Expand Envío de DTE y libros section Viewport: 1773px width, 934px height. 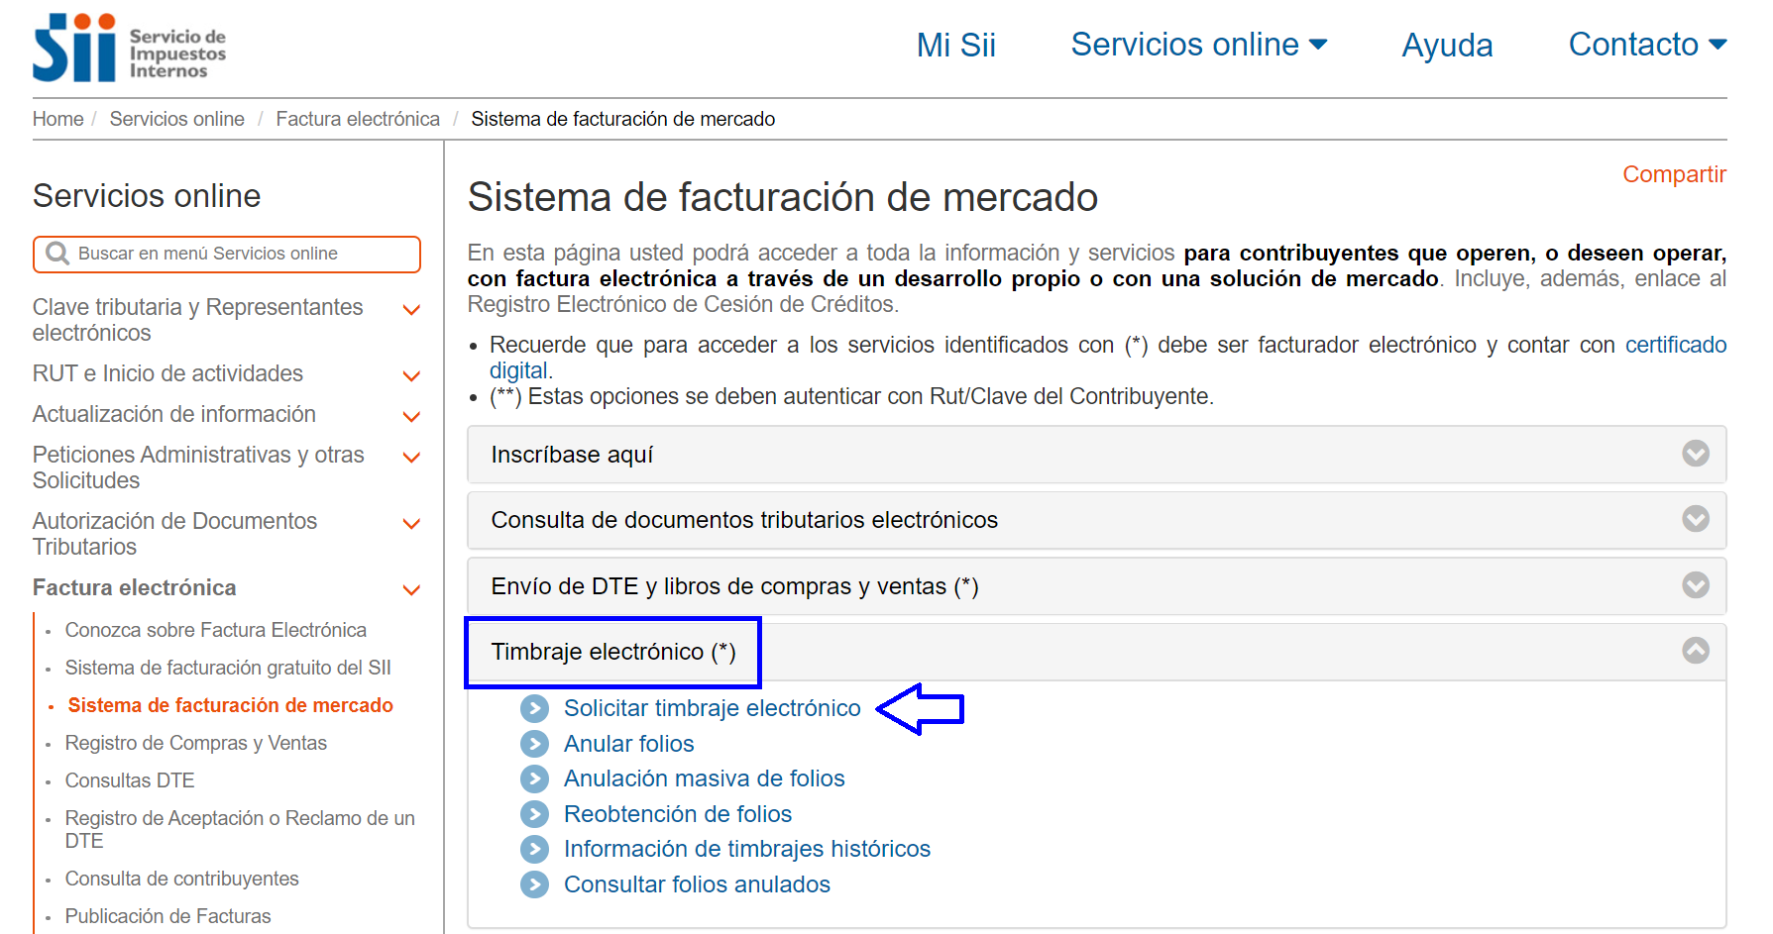point(1695,585)
